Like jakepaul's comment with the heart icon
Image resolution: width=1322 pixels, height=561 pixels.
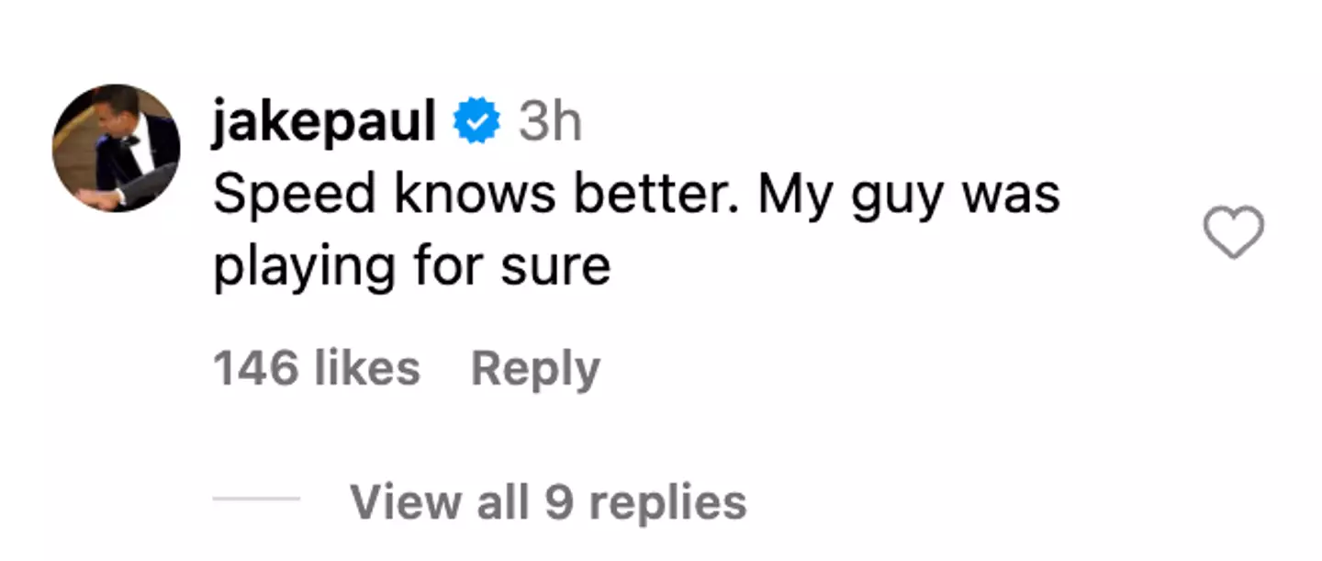point(1233,232)
